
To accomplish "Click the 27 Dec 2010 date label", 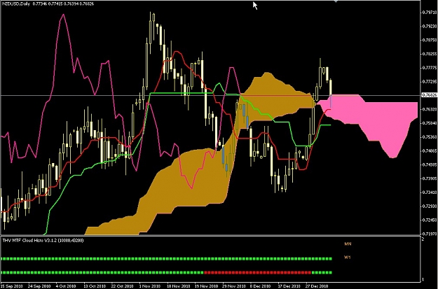I will coord(316,286).
